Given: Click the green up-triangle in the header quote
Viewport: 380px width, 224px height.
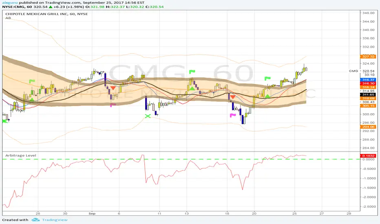Looking at the screenshot, I should point(50,7).
